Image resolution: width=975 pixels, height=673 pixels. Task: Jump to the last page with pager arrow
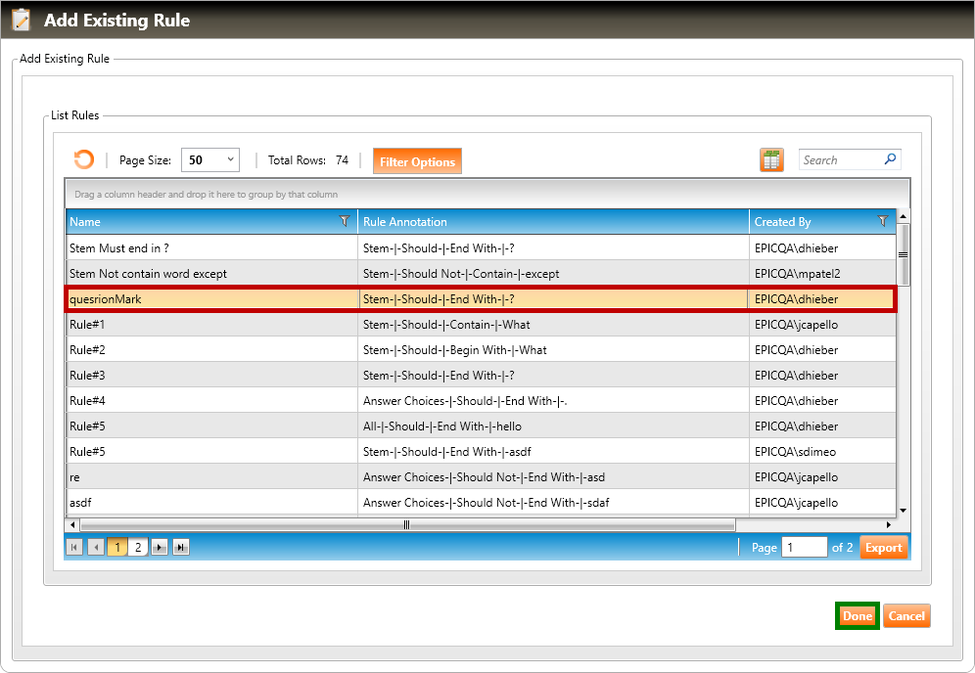tap(180, 548)
